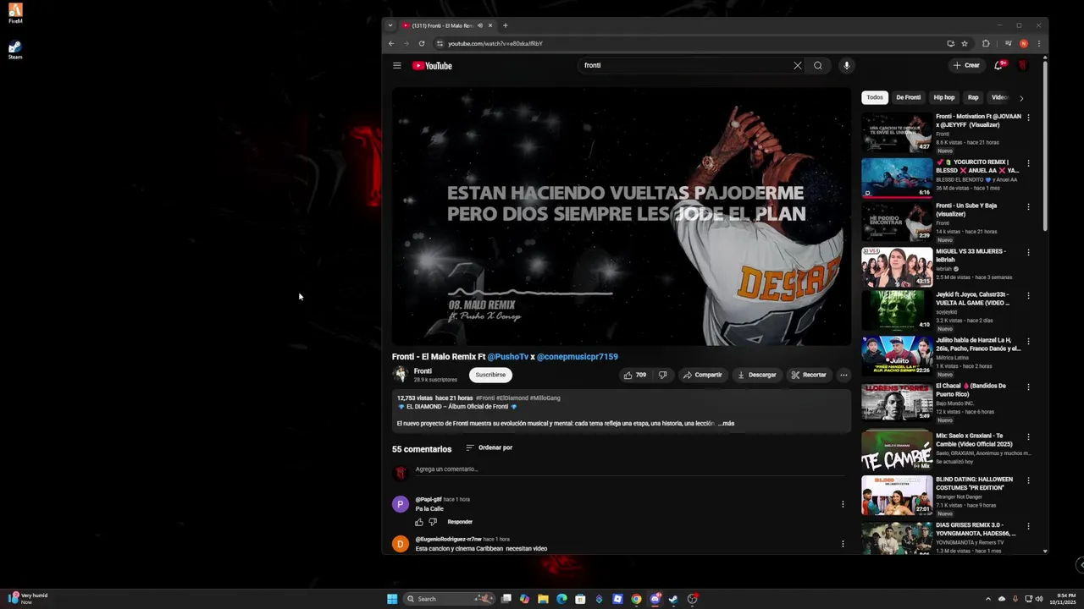Open the video's more actions ellipsis

(843, 375)
